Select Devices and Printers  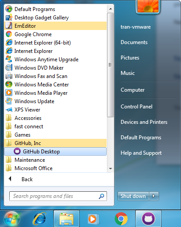click(x=144, y=122)
